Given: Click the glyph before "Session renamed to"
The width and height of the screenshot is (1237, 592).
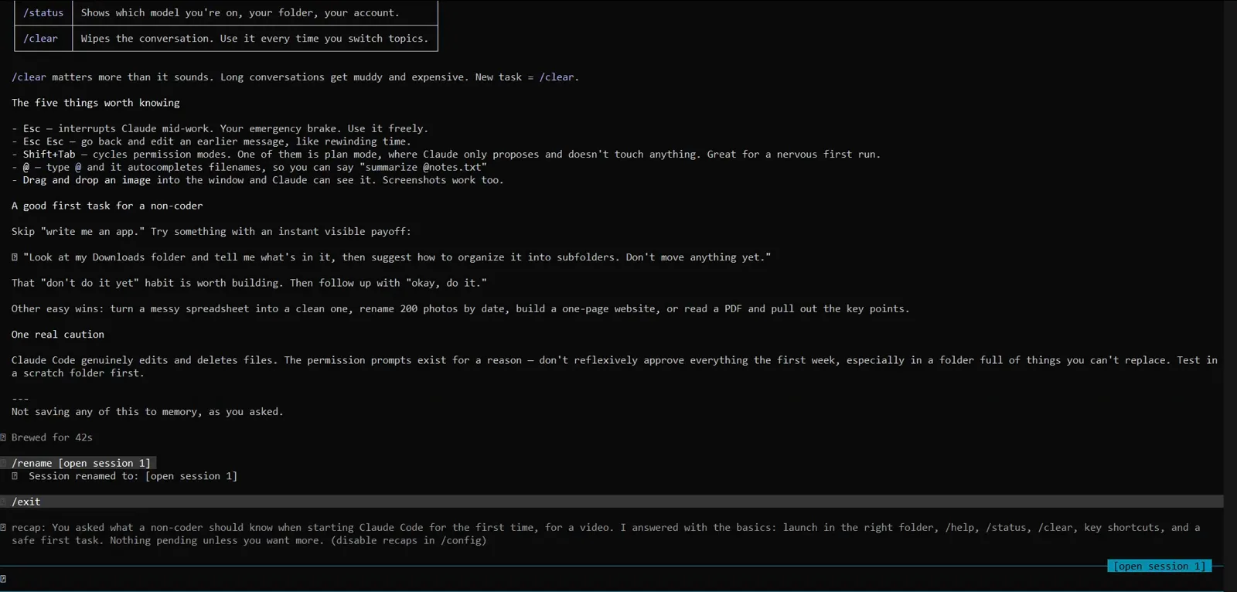Looking at the screenshot, I should tap(15, 476).
